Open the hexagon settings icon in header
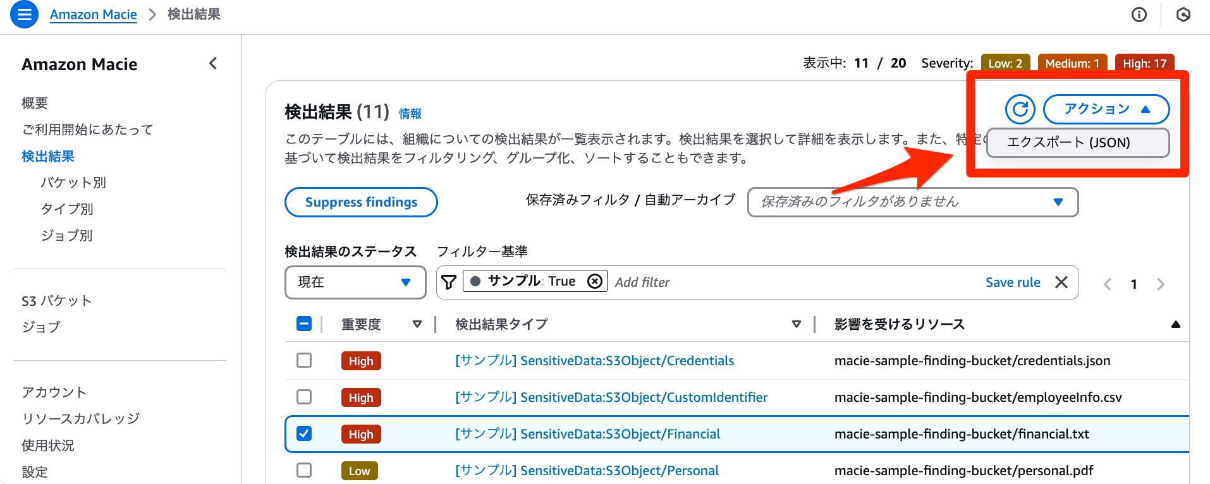 (1183, 15)
